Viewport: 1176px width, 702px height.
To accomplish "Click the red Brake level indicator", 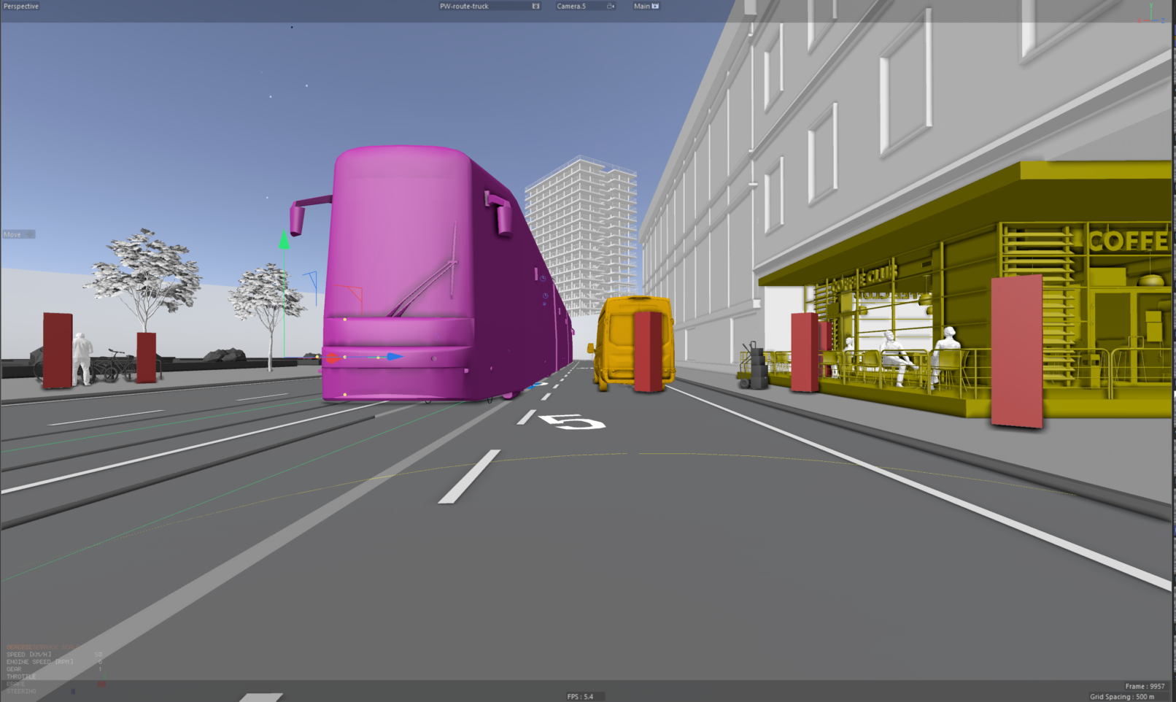I will pyautogui.click(x=101, y=684).
